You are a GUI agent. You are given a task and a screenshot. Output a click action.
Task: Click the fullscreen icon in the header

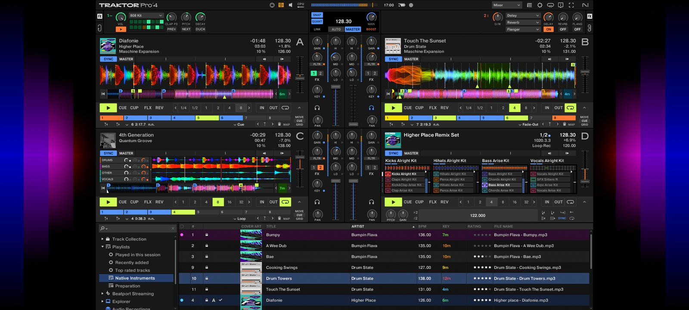(571, 5)
